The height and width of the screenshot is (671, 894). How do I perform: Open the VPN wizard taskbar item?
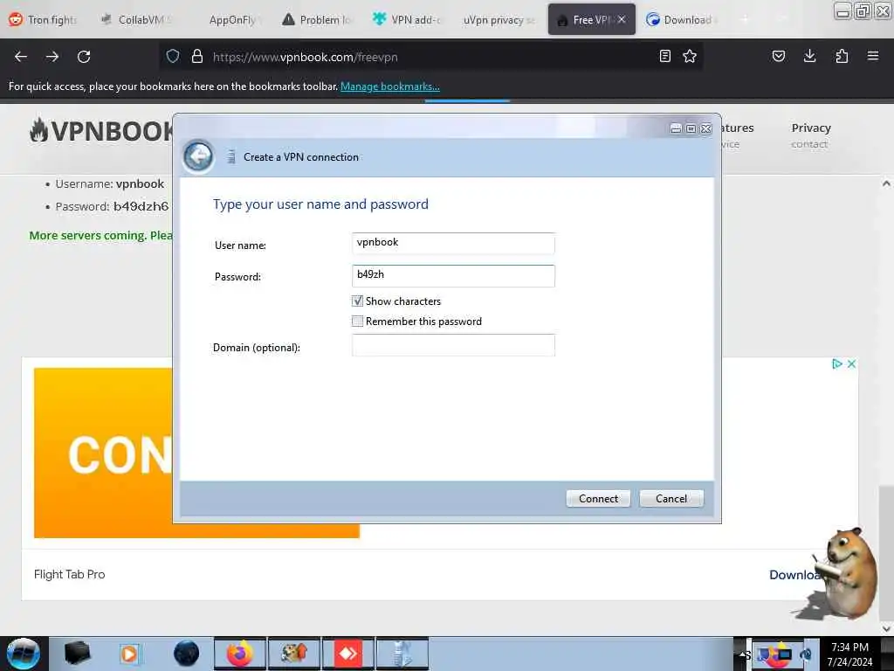coord(402,654)
